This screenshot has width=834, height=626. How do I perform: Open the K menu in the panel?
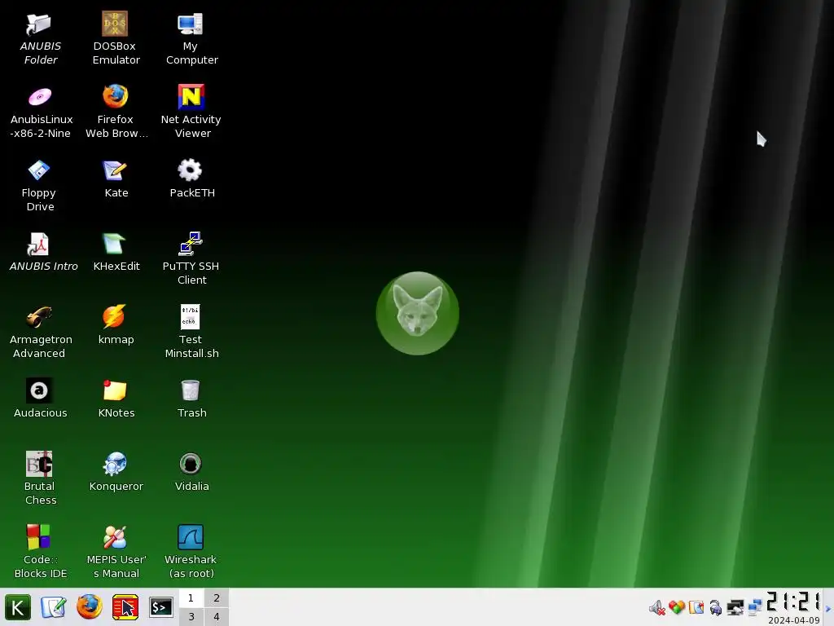tap(18, 607)
